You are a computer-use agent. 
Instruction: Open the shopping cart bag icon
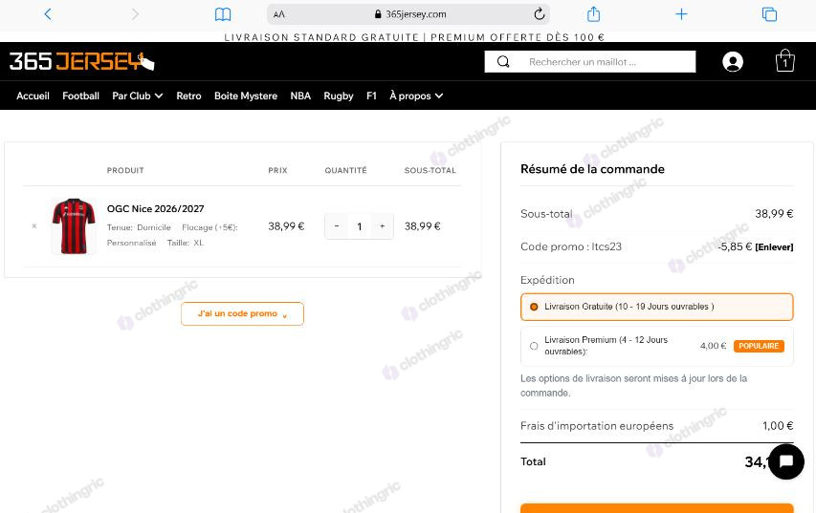(x=784, y=61)
